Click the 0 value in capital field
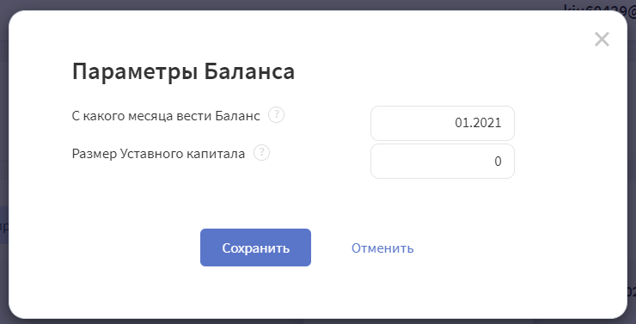 point(498,161)
